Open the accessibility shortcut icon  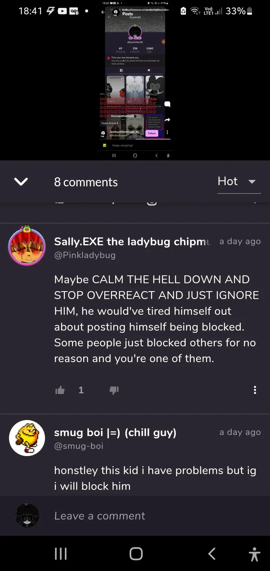click(x=255, y=554)
